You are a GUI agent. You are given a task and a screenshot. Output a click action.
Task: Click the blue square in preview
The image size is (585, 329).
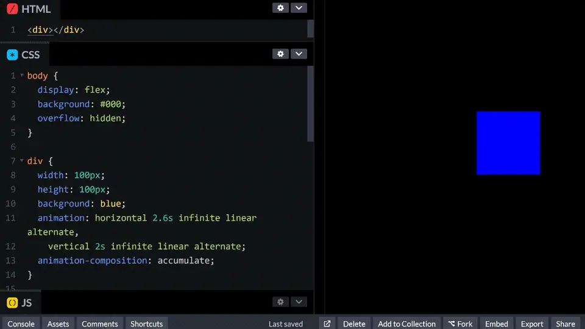508,143
